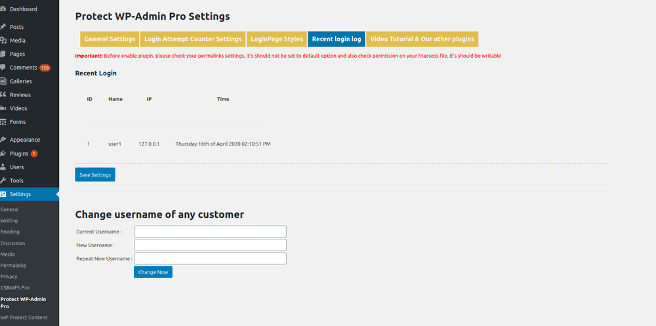This screenshot has width=656, height=326.
Task: Click the Plugins plug icon
Action: click(x=3, y=153)
